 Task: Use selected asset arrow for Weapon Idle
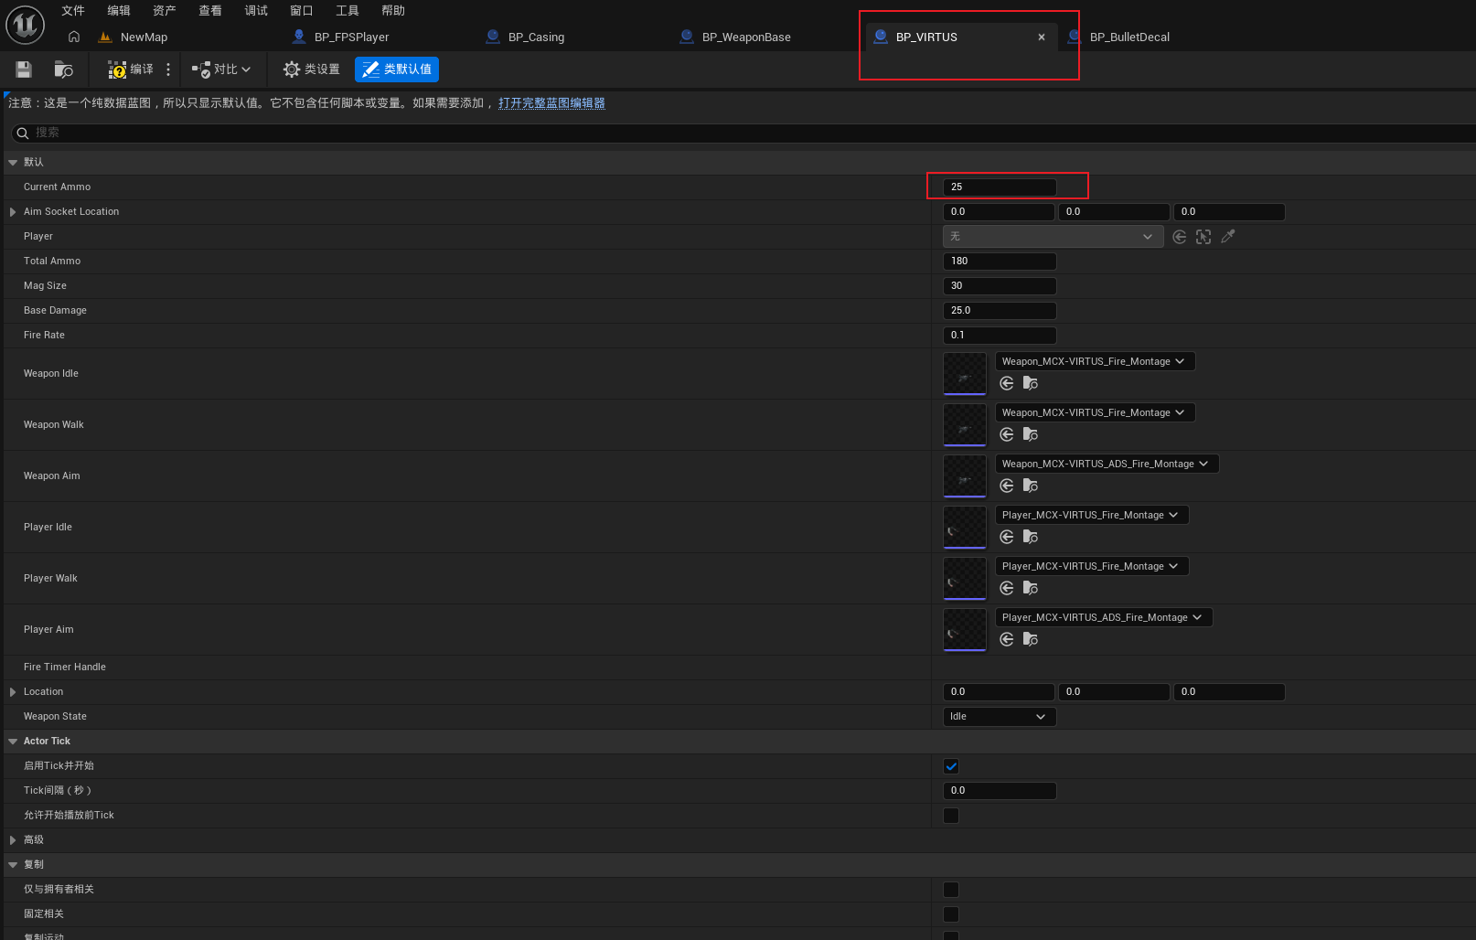(x=1007, y=383)
